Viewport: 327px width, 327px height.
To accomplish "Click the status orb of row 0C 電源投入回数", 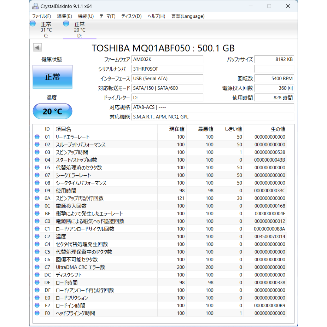I will point(37,206).
